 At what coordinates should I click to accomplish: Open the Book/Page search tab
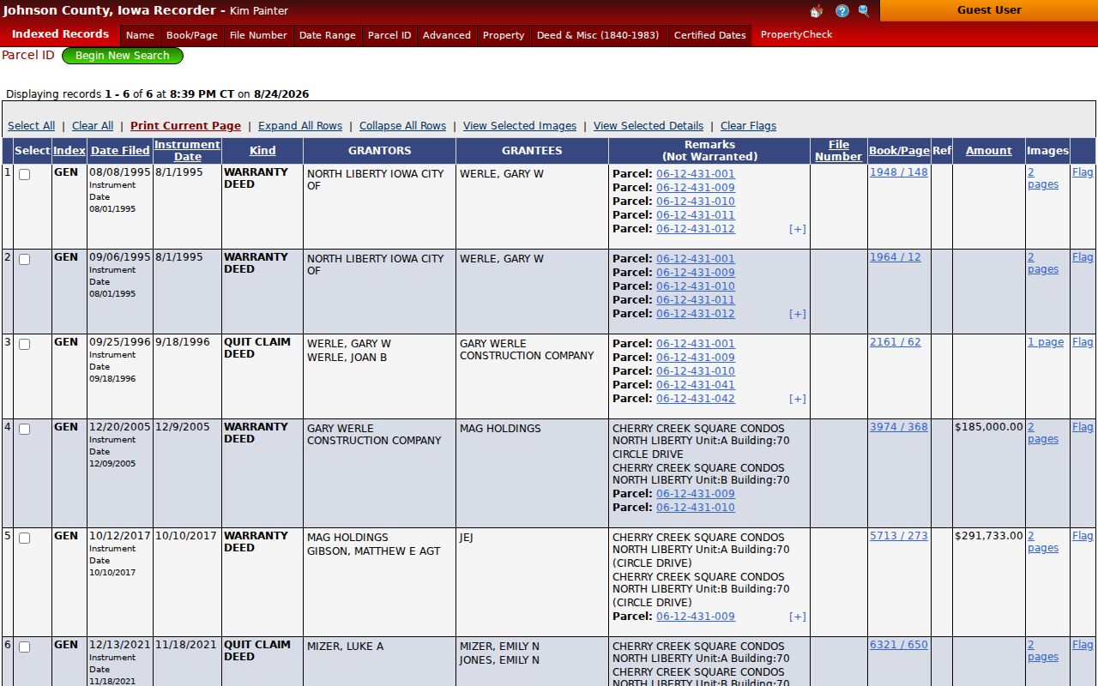[x=192, y=35]
